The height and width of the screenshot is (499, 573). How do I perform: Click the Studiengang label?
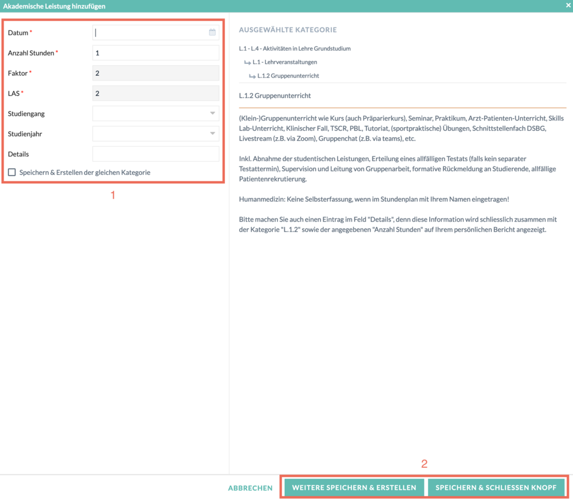click(26, 113)
